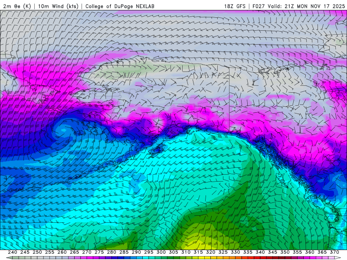Click the 280 colorbar label
The width and height of the screenshot is (347, 260).
[x=111, y=252]
